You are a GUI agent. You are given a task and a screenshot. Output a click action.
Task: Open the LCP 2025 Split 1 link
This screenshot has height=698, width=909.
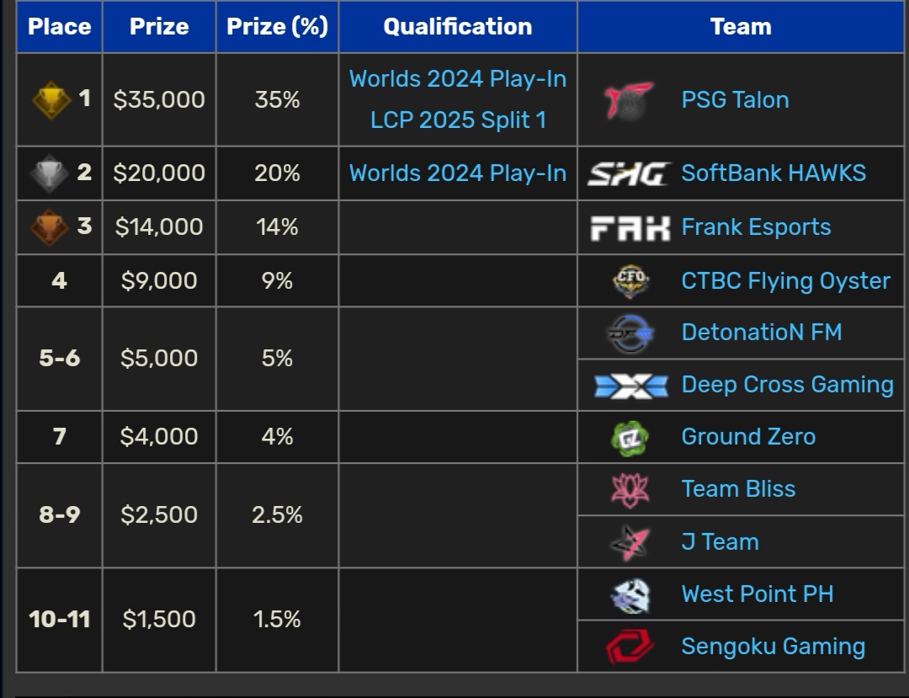pos(458,120)
